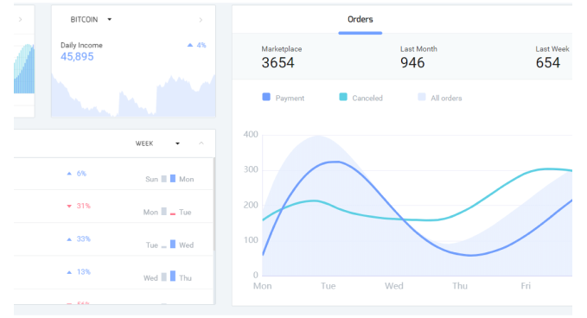This screenshot has width=587, height=318.
Task: Toggle the All orders legend swatch
Action: (422, 98)
